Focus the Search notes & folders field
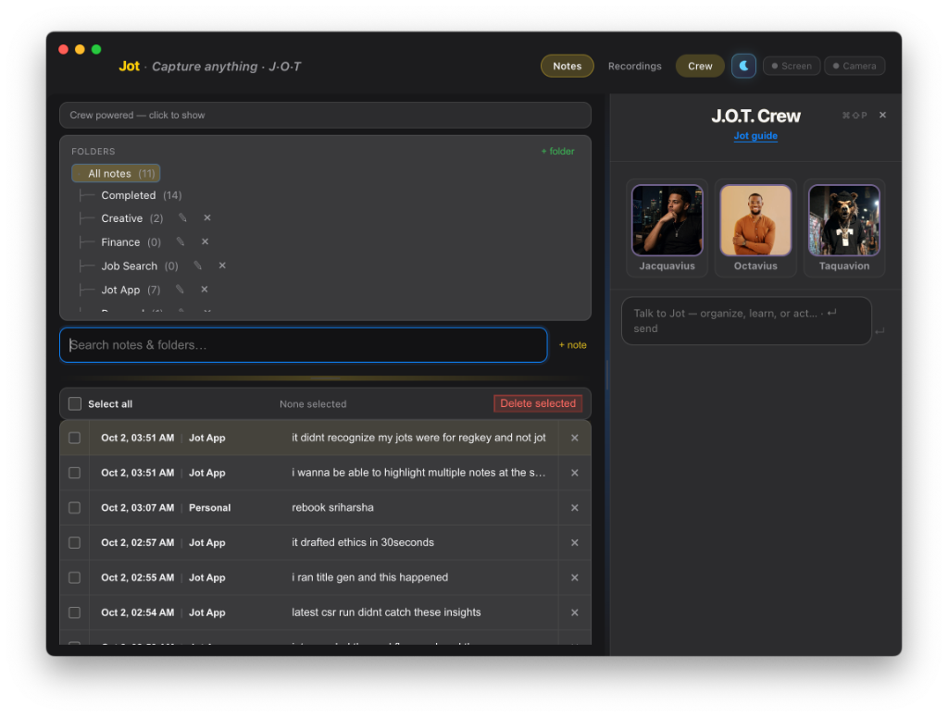 [x=304, y=345]
